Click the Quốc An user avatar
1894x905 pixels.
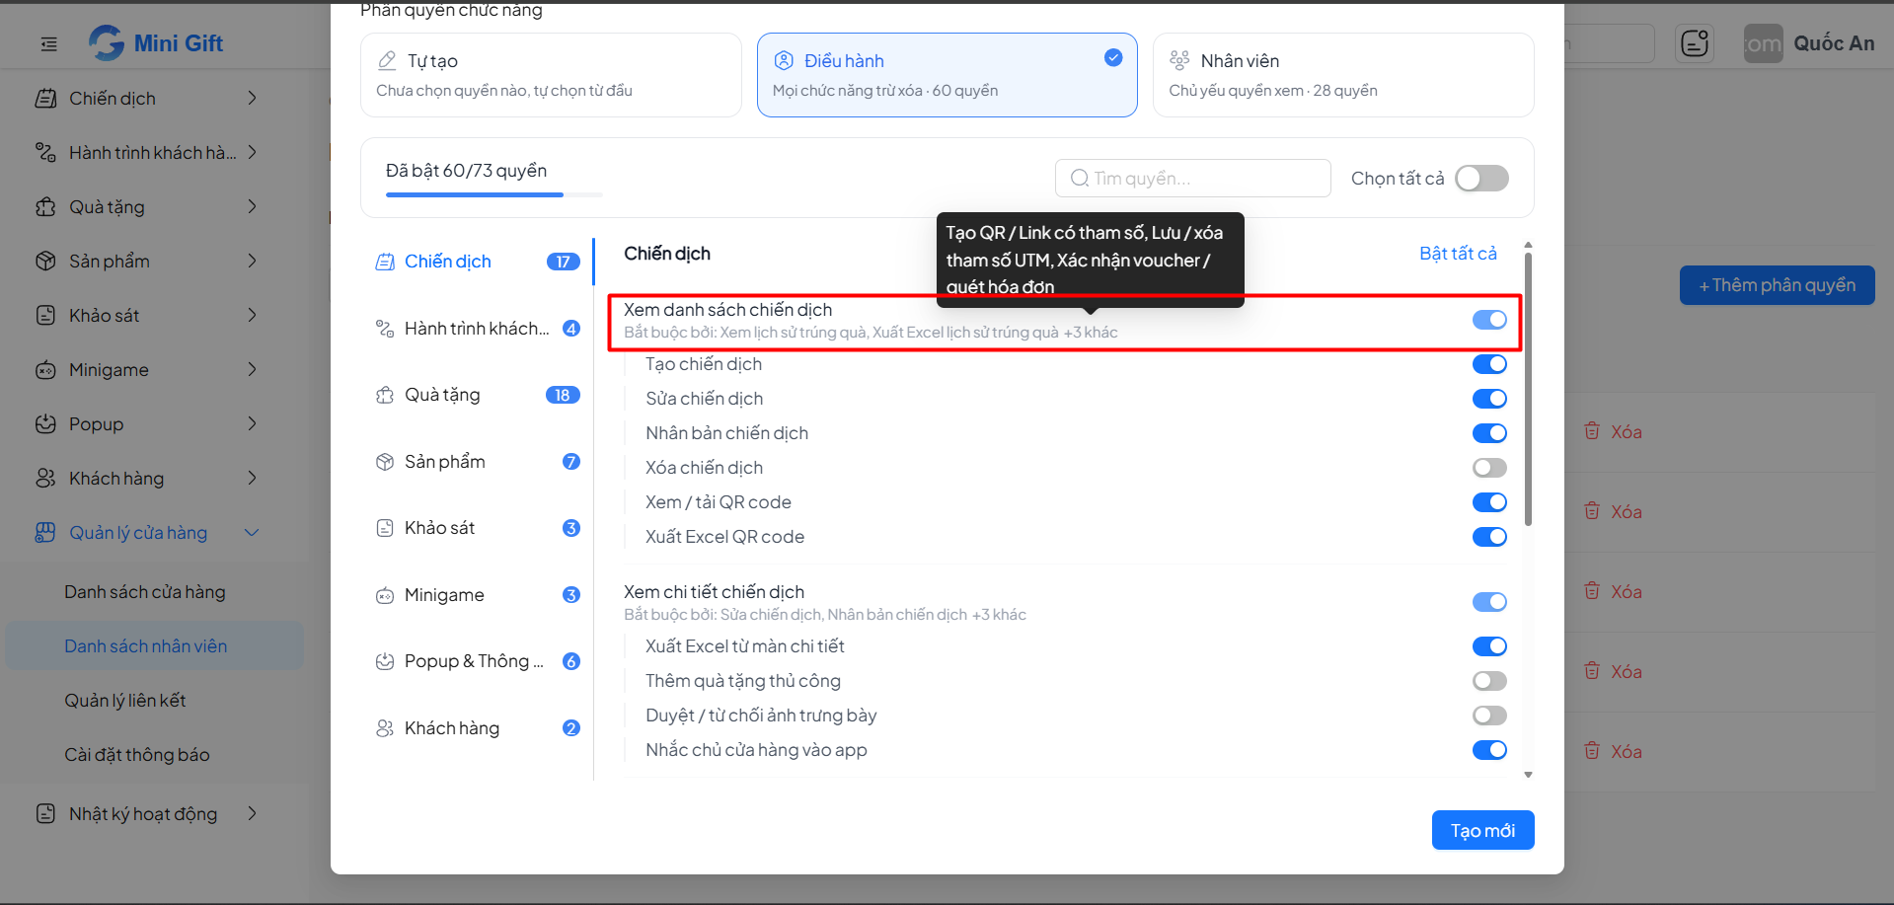coord(1763,43)
